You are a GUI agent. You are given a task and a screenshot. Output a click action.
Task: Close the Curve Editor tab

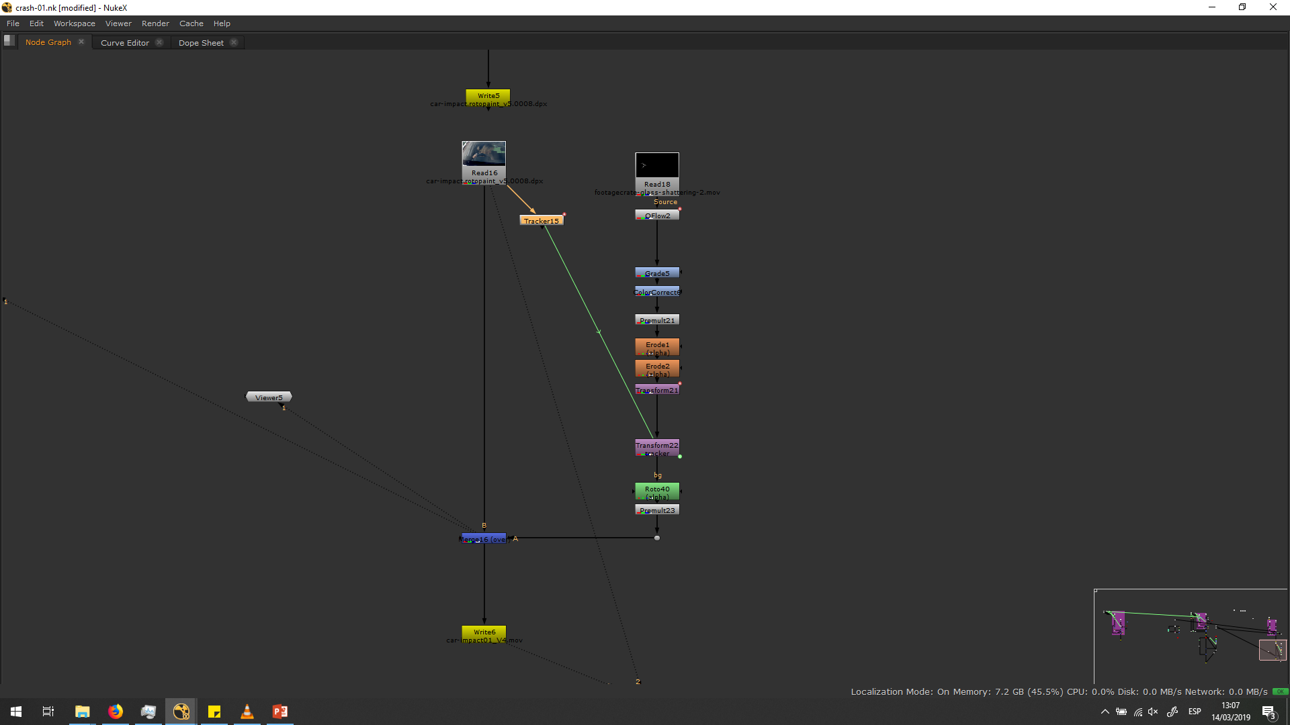tap(159, 42)
